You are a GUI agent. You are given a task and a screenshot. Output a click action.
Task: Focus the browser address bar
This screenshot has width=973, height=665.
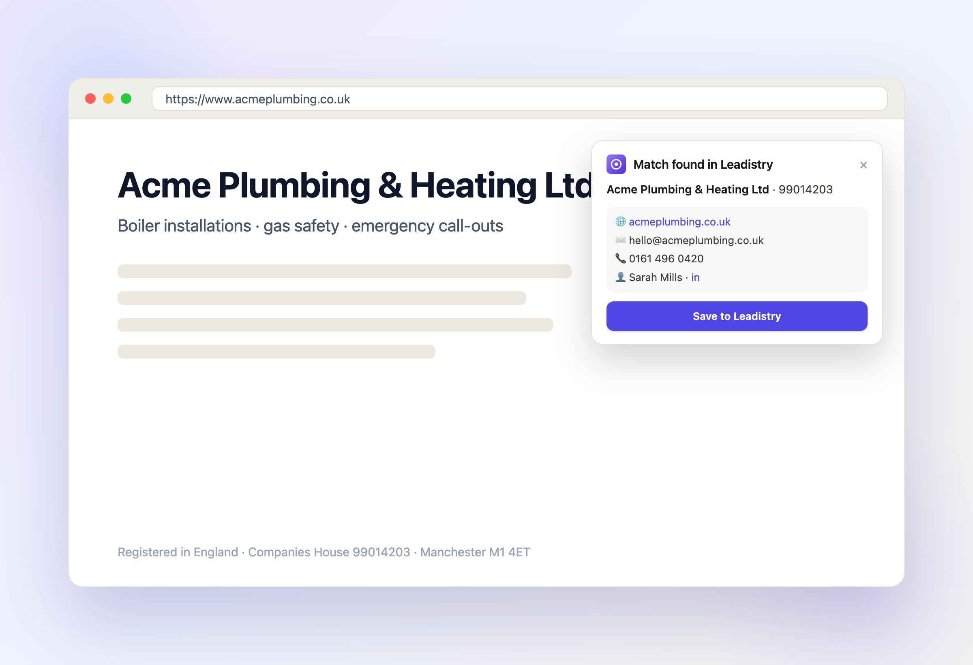coord(520,99)
